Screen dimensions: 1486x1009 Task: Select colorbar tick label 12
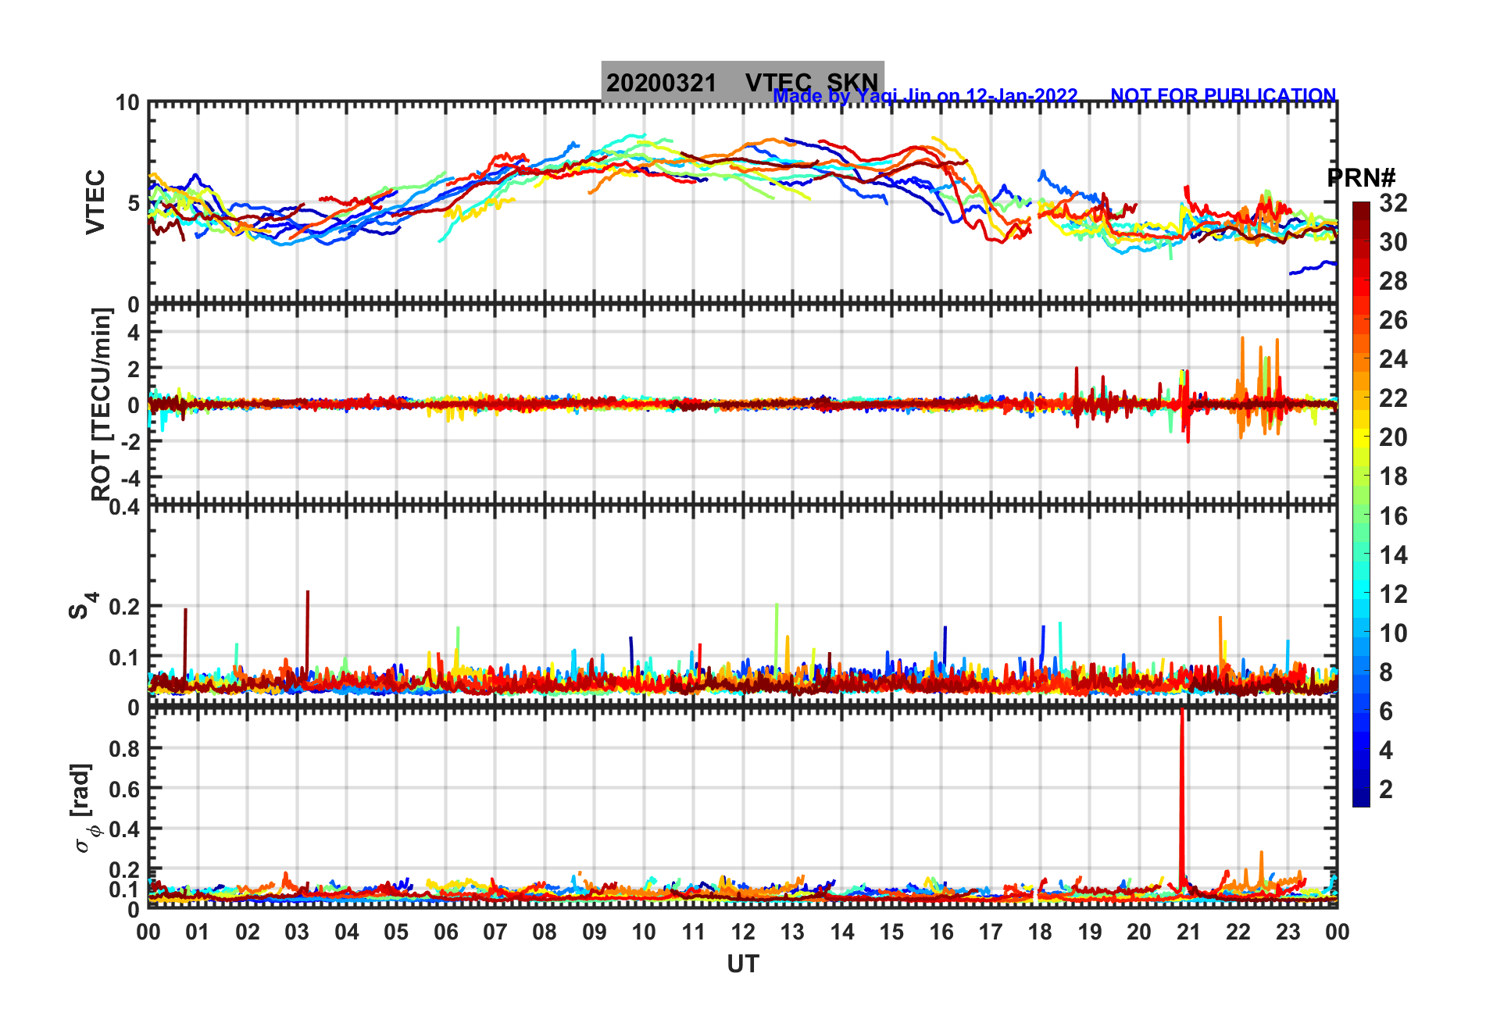coord(1393,594)
